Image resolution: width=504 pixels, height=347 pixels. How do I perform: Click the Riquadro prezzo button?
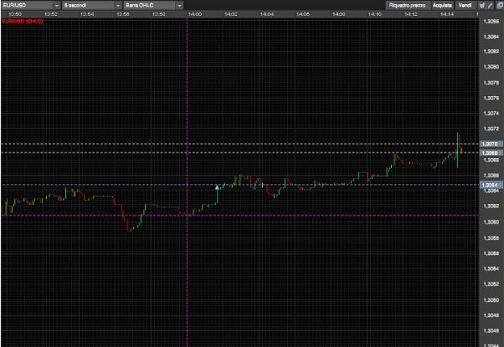[407, 5]
